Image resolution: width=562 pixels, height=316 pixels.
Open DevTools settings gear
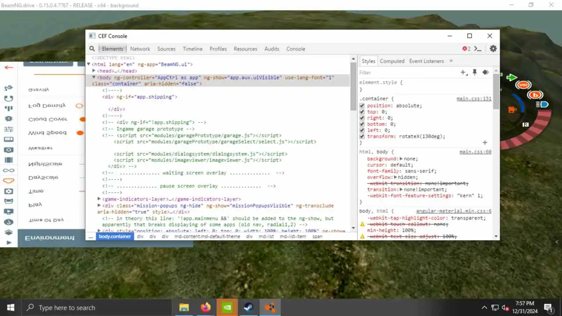click(x=493, y=49)
